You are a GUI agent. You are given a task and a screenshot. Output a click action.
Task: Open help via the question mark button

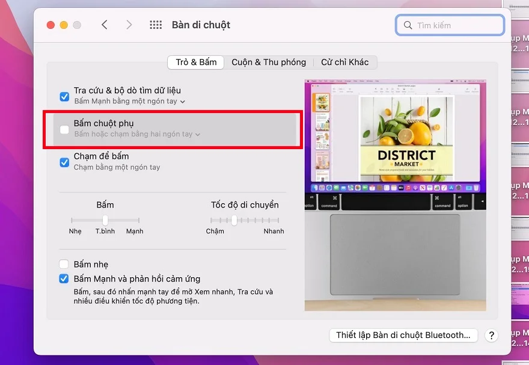[491, 336]
